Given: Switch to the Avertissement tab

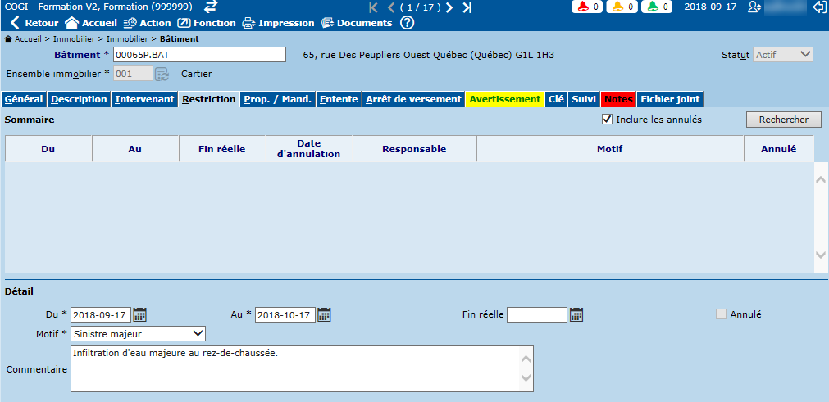Looking at the screenshot, I should click(504, 99).
